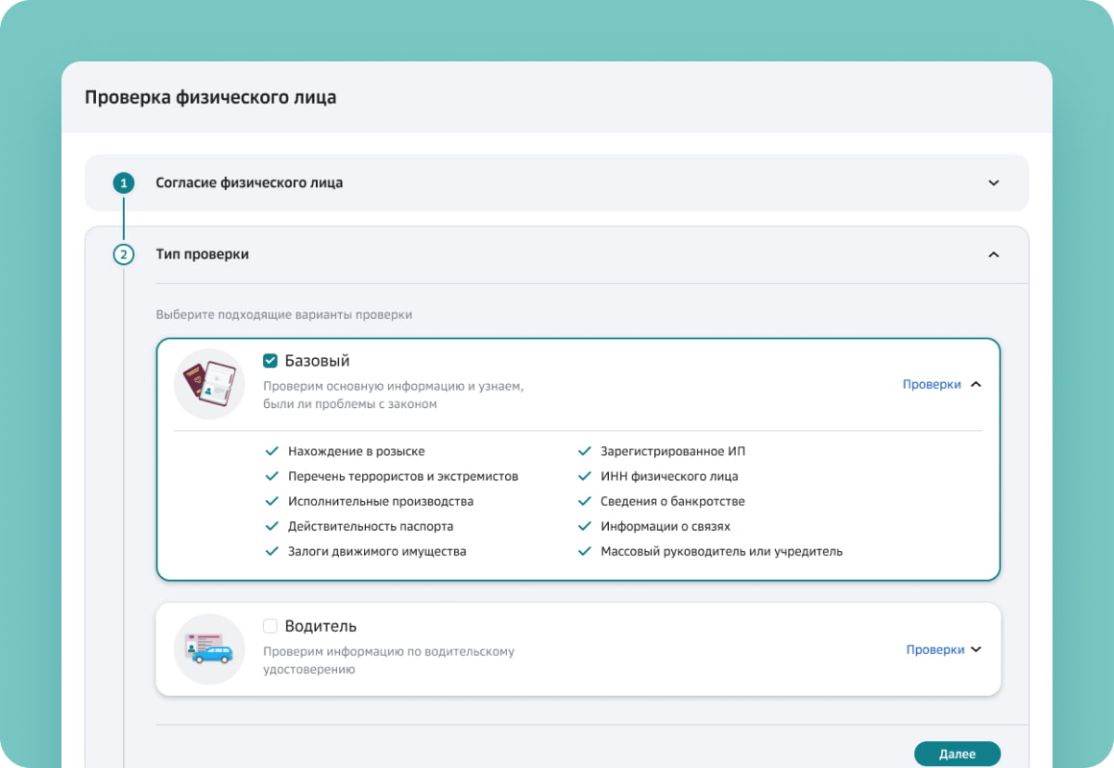Click the step 1 circle icon
The image size is (1114, 768).
pos(124,182)
